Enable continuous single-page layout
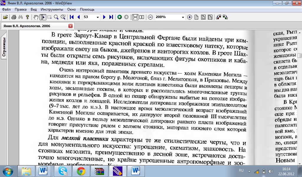Viewport: 302px width, 177px height. [x=135, y=17]
